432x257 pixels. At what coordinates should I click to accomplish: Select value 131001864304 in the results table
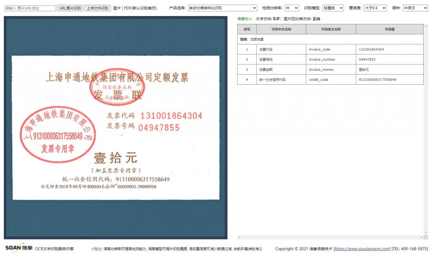389,50
